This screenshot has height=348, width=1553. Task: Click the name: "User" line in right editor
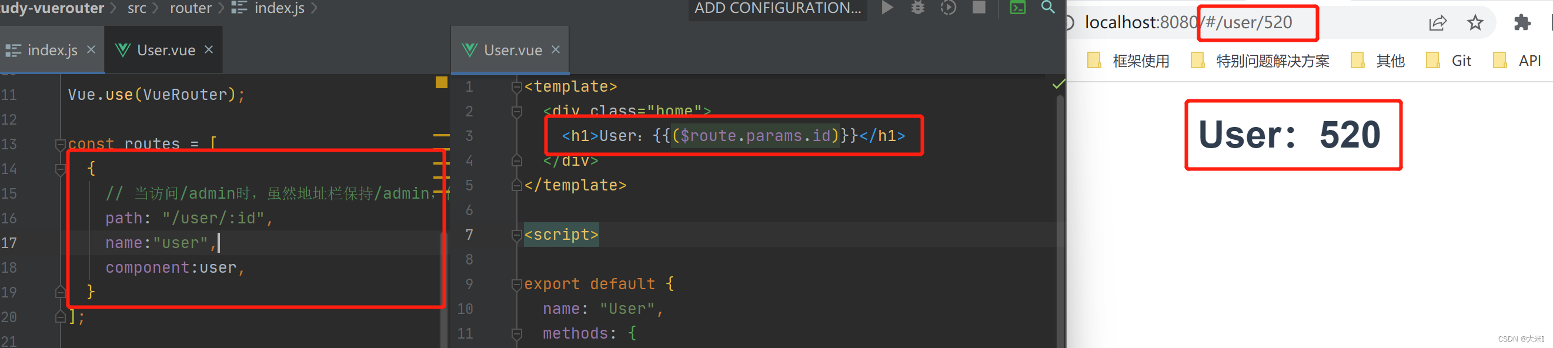[603, 309]
